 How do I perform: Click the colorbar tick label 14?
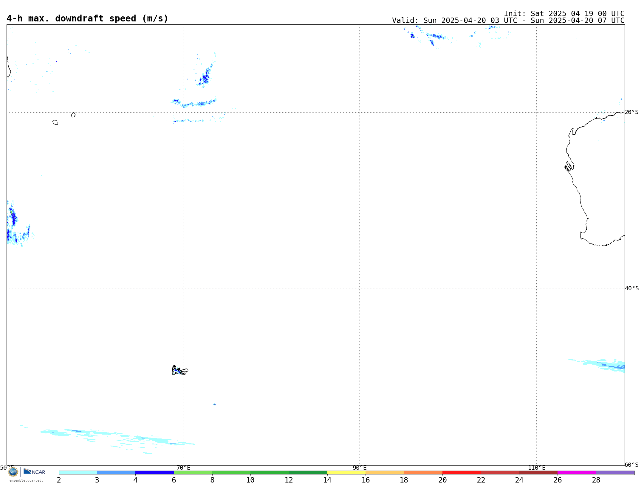pos(327,480)
